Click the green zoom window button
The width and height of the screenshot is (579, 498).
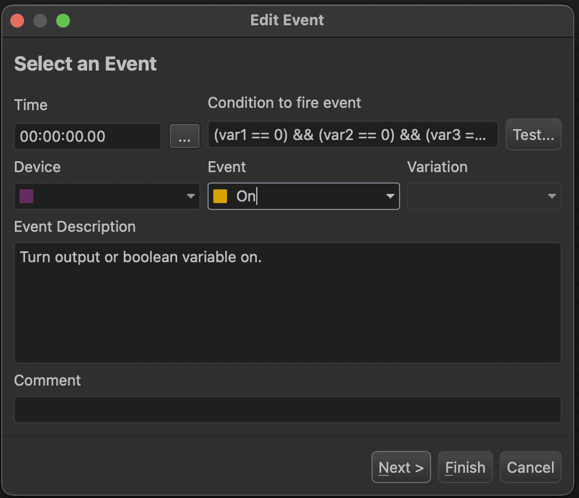click(62, 21)
